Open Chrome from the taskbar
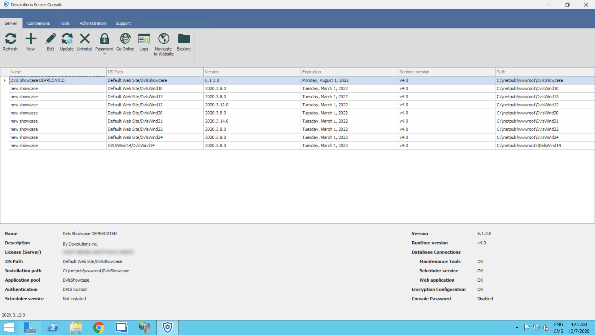The height and width of the screenshot is (335, 595). (99, 328)
